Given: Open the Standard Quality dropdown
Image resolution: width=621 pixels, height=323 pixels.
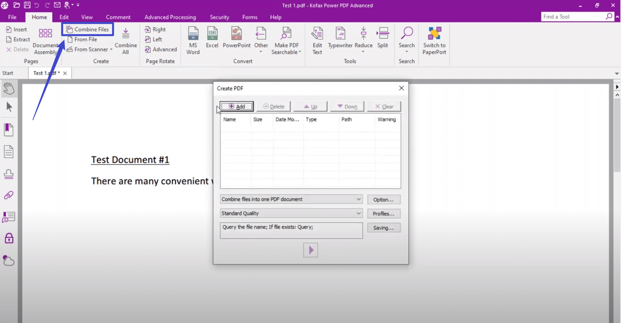Looking at the screenshot, I should coord(358,213).
